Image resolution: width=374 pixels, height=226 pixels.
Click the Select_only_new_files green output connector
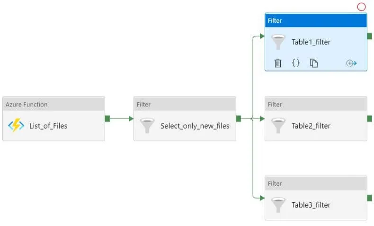pos(239,119)
